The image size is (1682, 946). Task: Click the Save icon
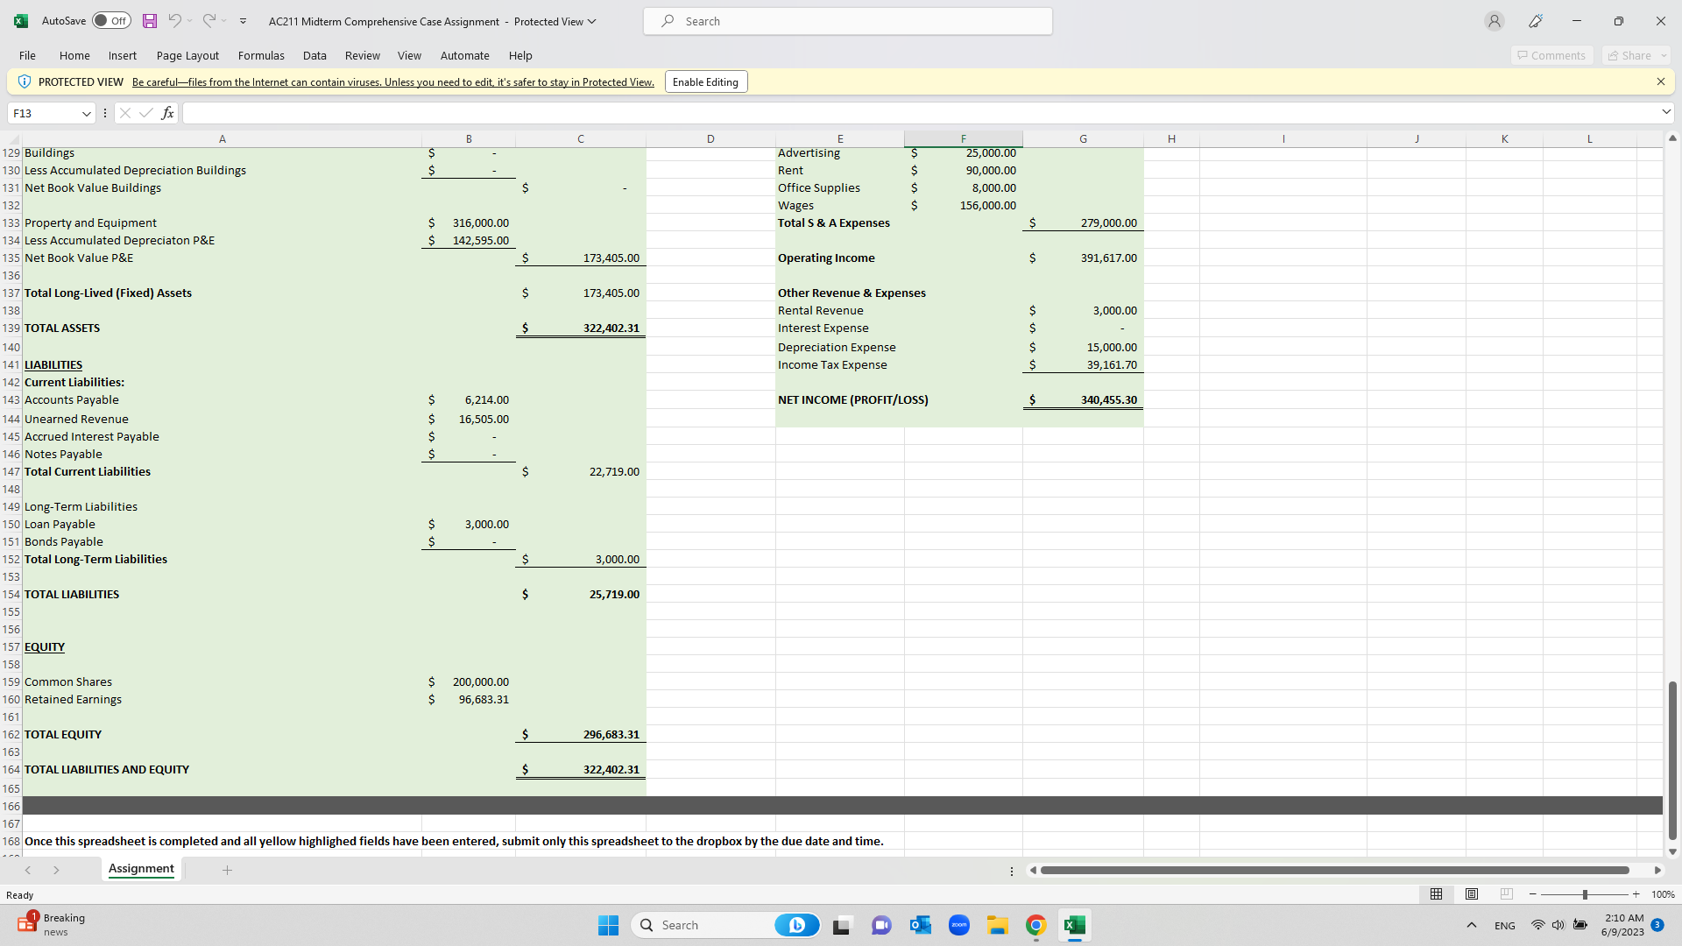coord(149,20)
